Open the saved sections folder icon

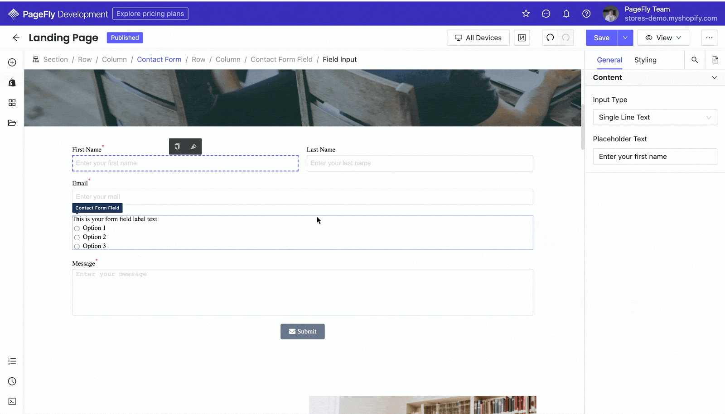coord(12,123)
